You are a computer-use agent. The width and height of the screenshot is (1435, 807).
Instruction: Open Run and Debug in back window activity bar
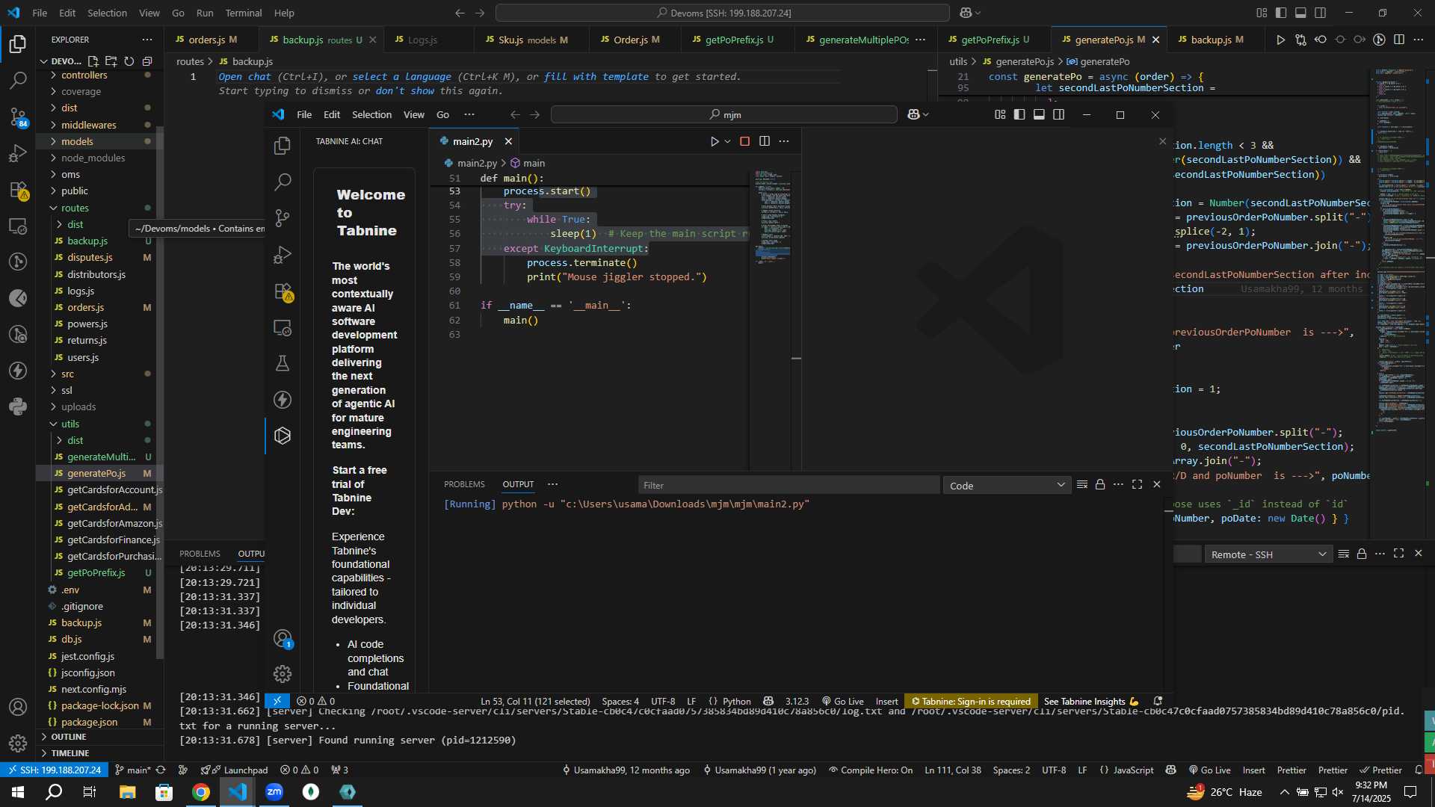pyautogui.click(x=18, y=153)
